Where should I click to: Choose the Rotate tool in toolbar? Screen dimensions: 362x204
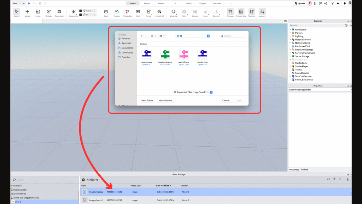pyautogui.click(x=48, y=12)
